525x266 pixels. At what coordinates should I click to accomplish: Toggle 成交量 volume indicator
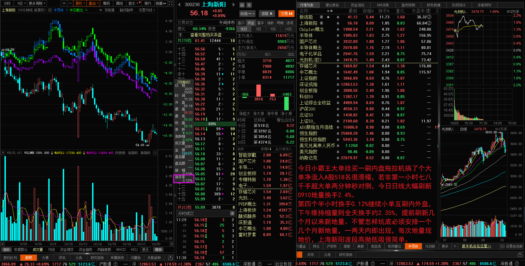coord(38,250)
